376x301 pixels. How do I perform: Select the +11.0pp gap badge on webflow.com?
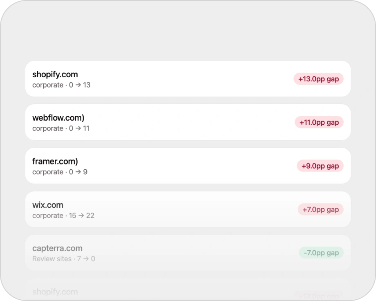click(319, 122)
